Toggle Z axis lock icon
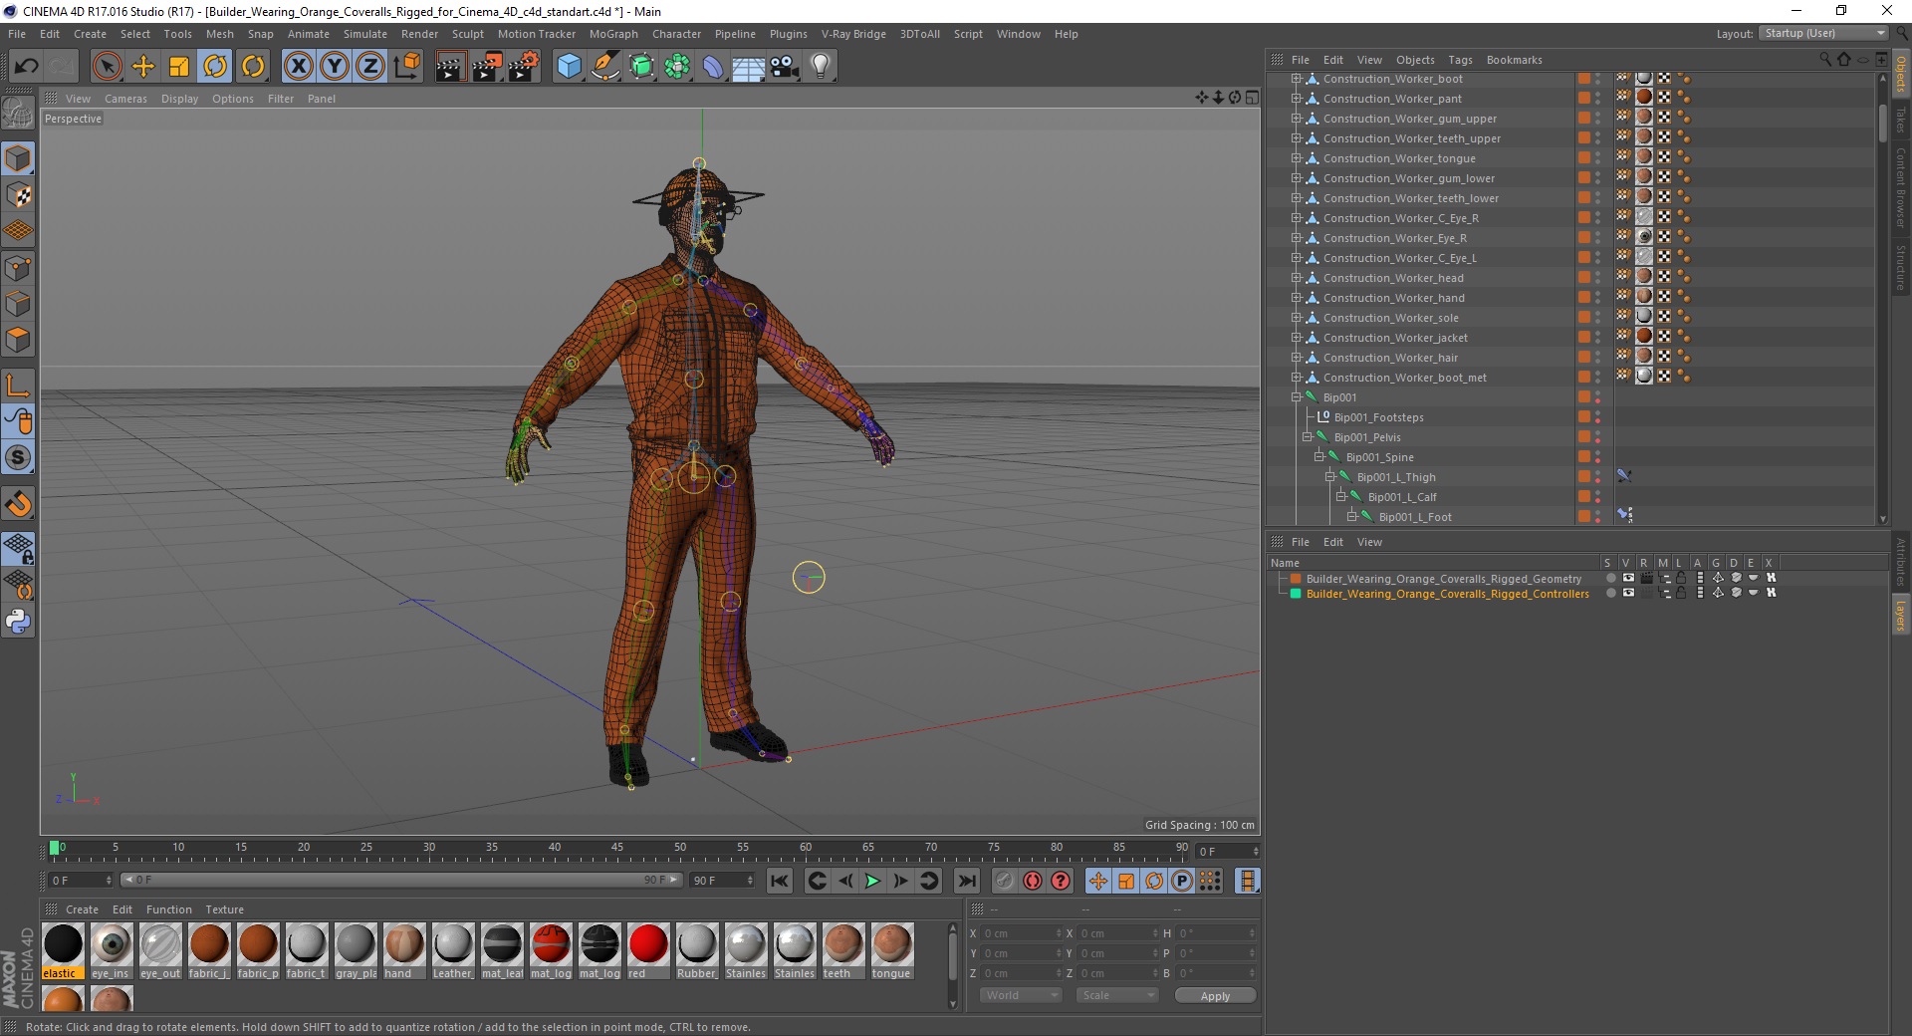This screenshot has height=1036, width=1912. click(x=370, y=67)
